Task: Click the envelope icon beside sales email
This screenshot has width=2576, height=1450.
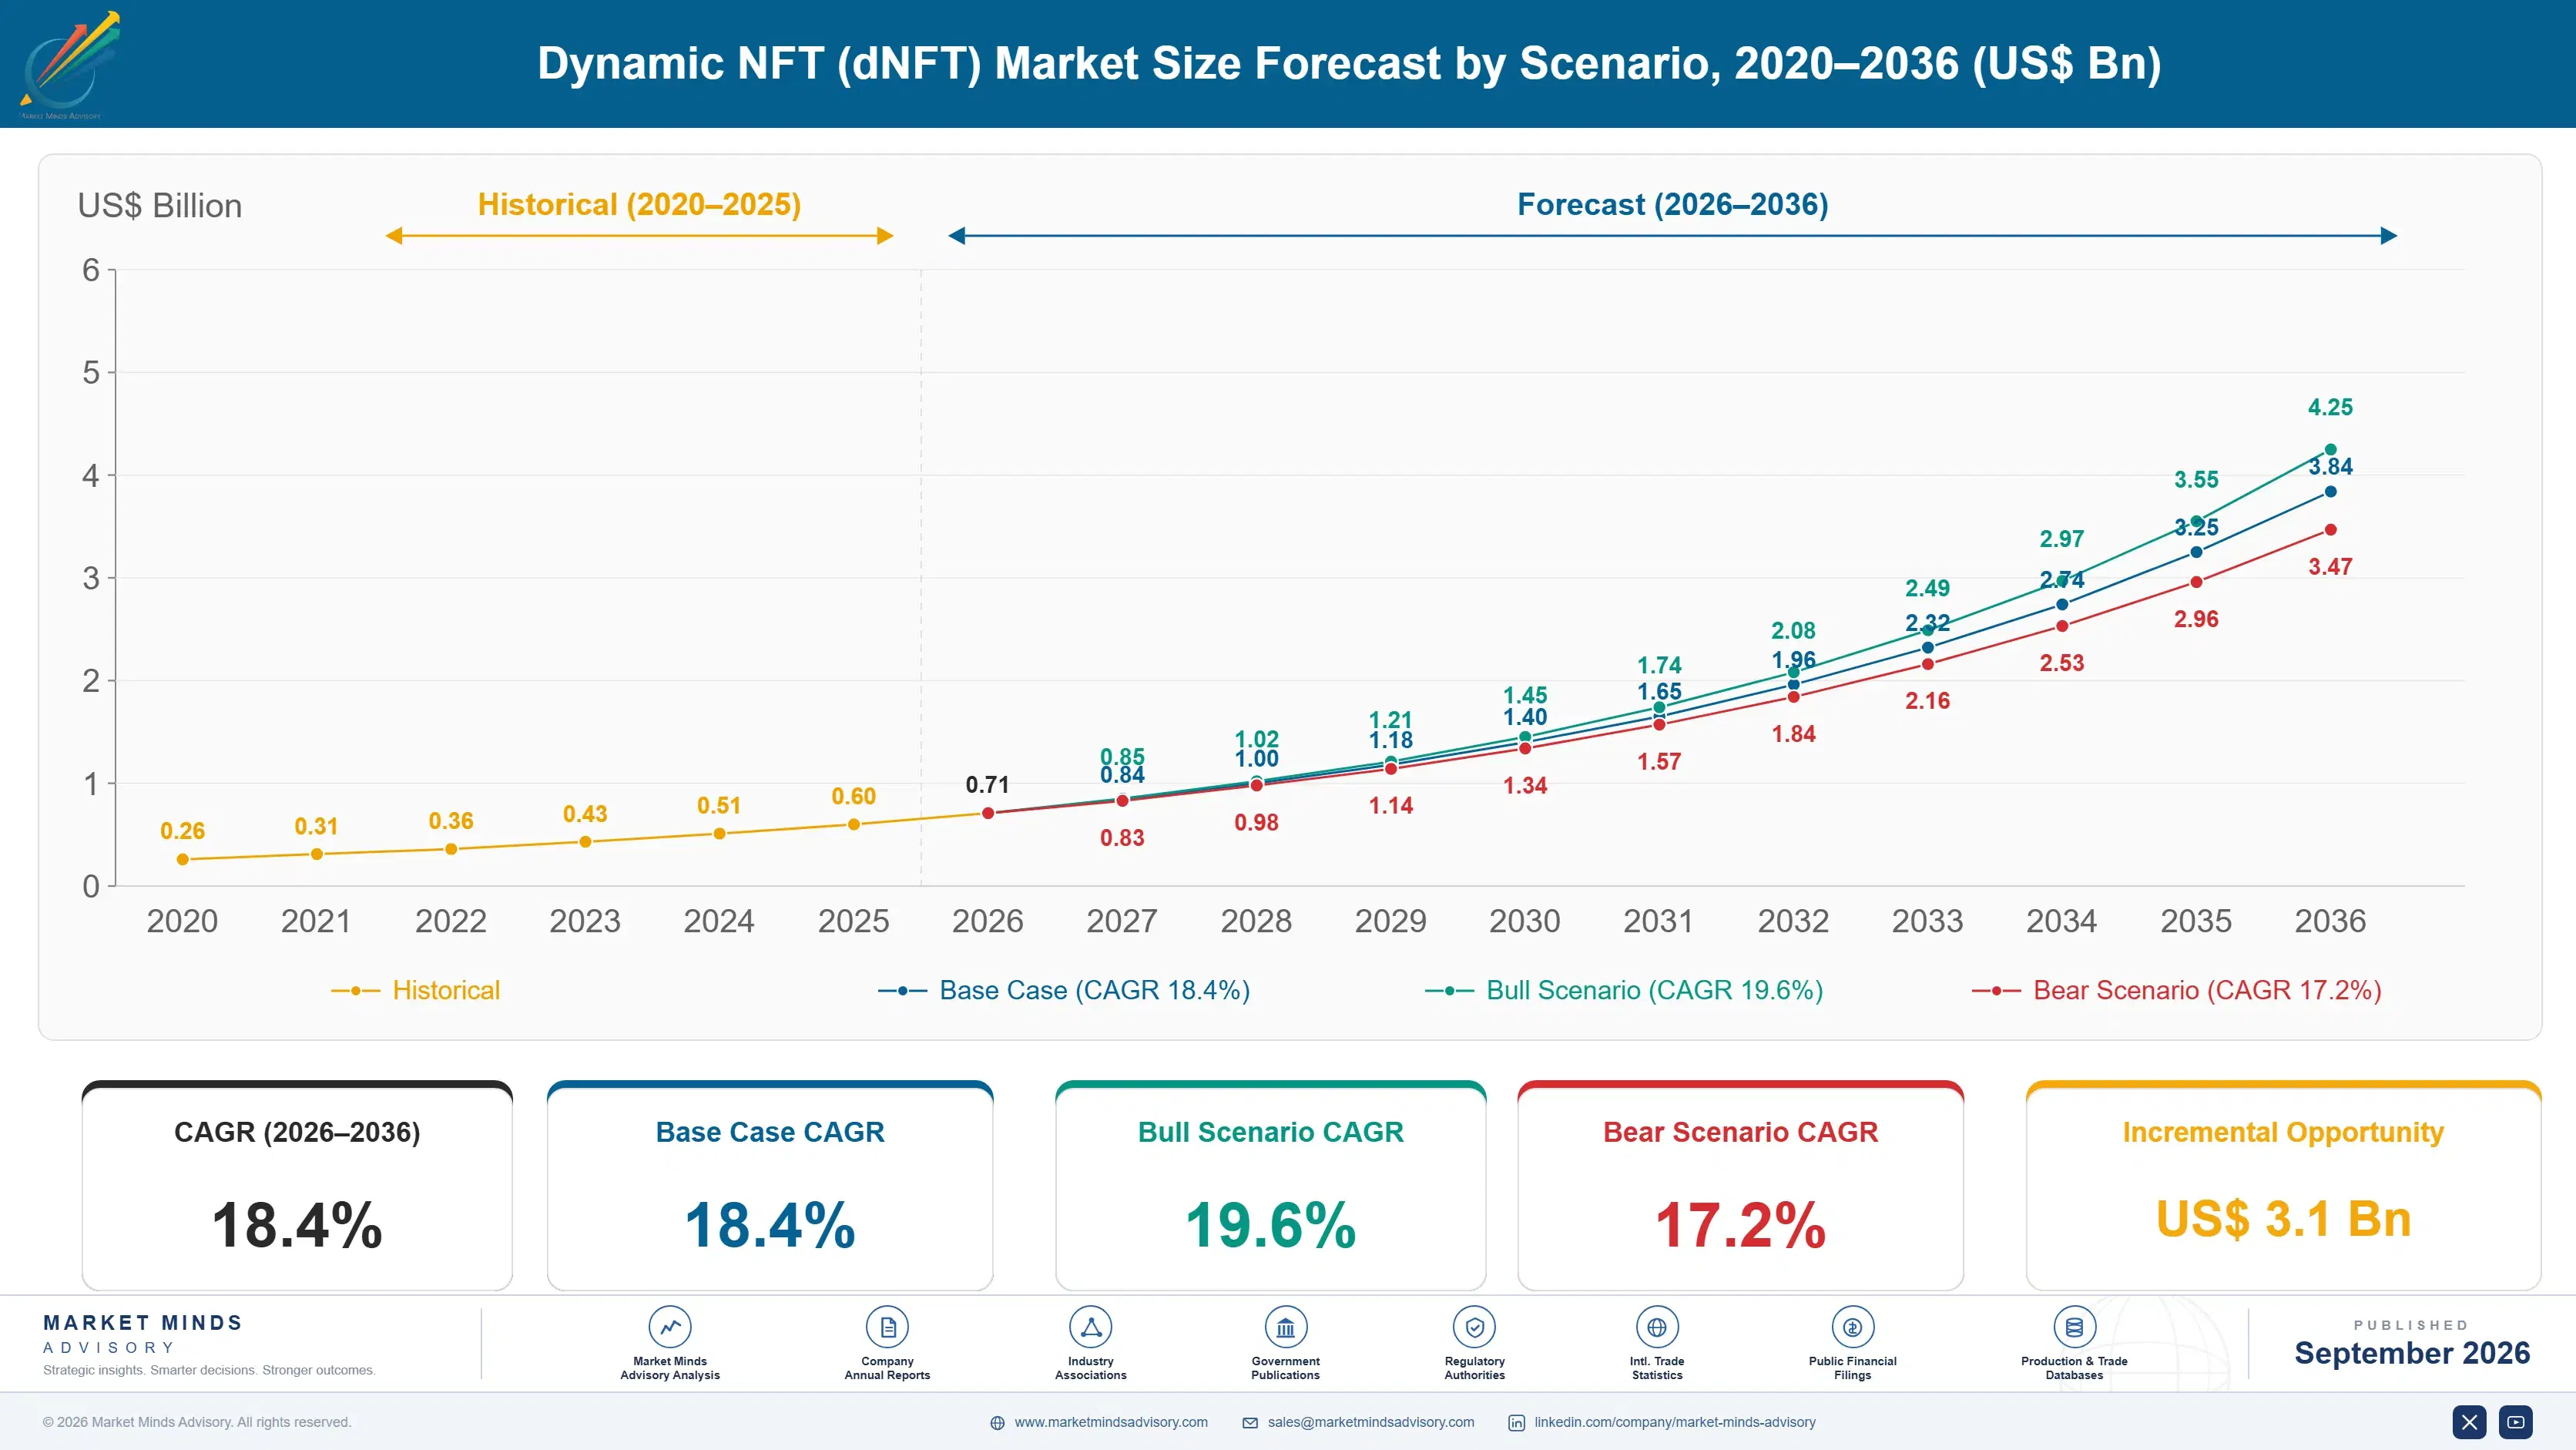Action: [x=1250, y=1423]
